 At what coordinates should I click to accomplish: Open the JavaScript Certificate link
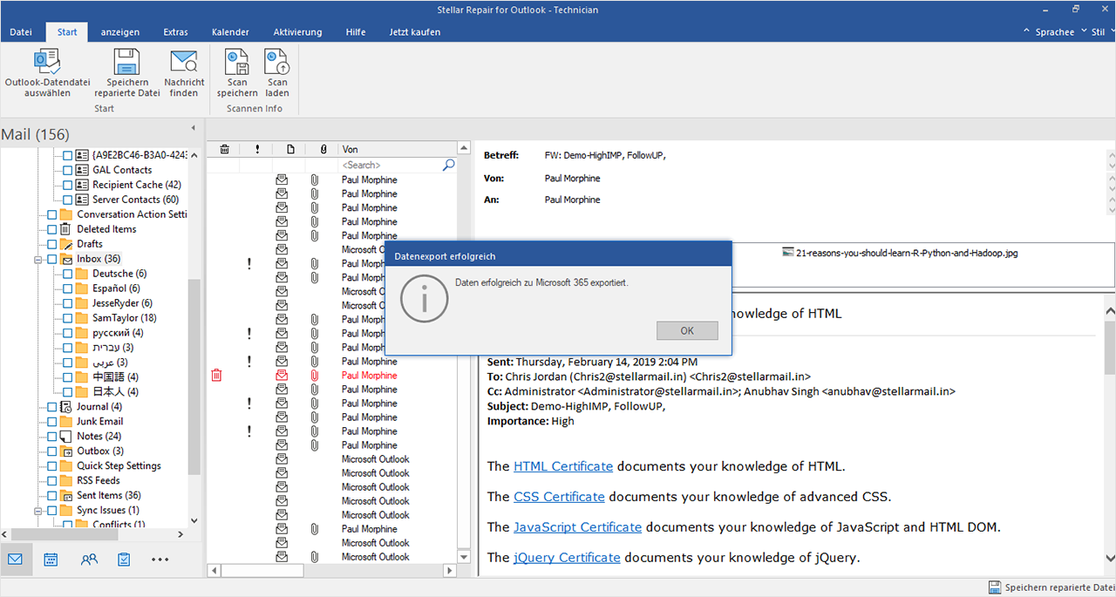577,527
